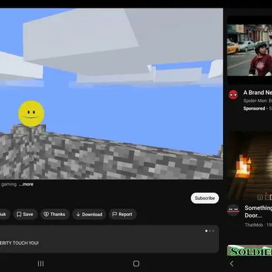Tap the comment carousel page dots

click(210, 231)
